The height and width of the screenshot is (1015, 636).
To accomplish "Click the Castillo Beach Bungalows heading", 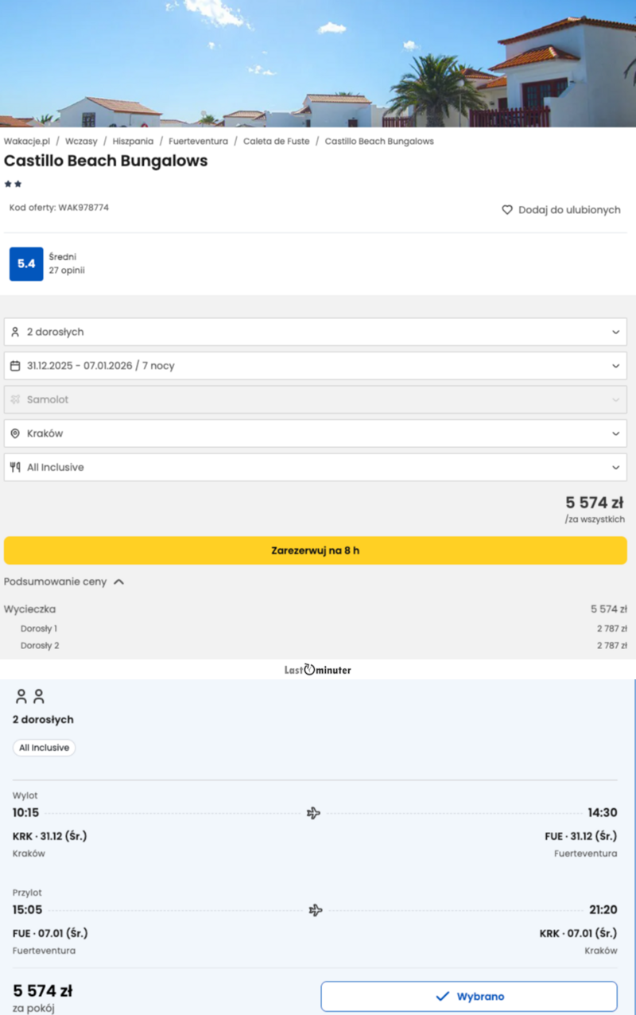I will coord(106,161).
